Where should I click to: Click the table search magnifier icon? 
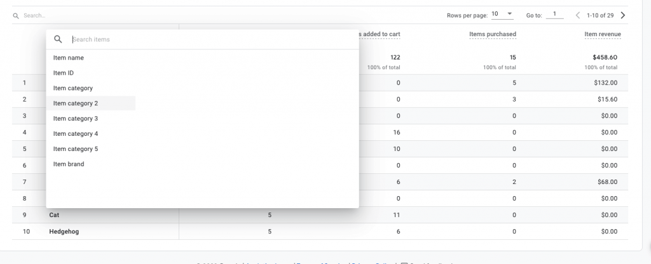click(16, 15)
